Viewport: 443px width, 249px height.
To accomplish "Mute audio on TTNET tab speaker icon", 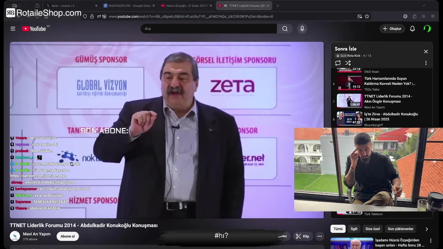I will [x=225, y=6].
